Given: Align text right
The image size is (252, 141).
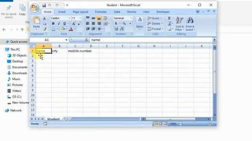Looking at the screenshot, I should 99,23.
